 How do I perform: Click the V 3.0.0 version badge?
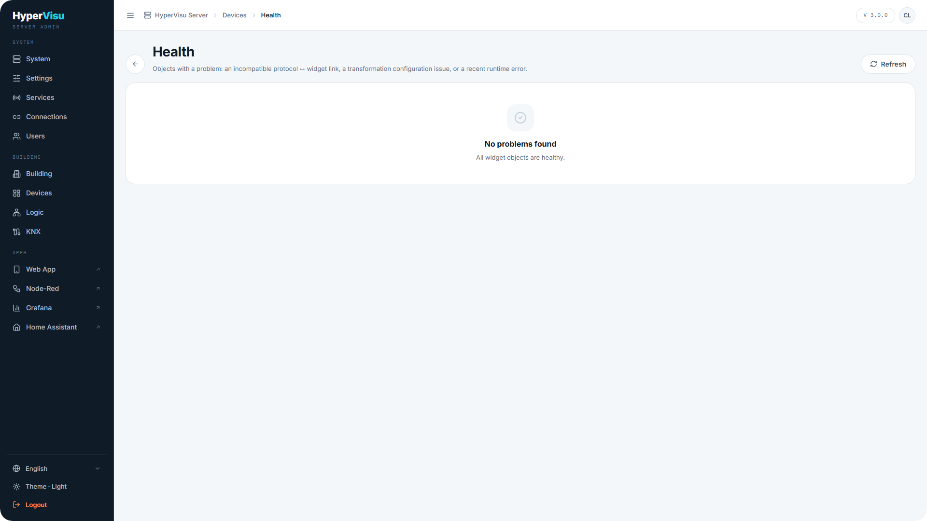point(875,15)
